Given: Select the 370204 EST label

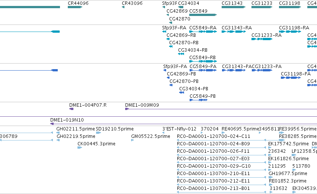Looking at the screenshot, I should (x=209, y=129).
